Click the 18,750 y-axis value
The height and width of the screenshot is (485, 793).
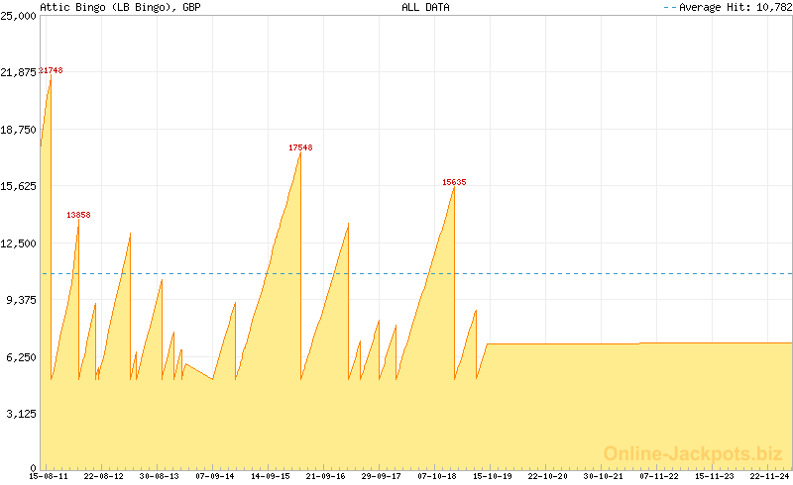pyautogui.click(x=19, y=130)
